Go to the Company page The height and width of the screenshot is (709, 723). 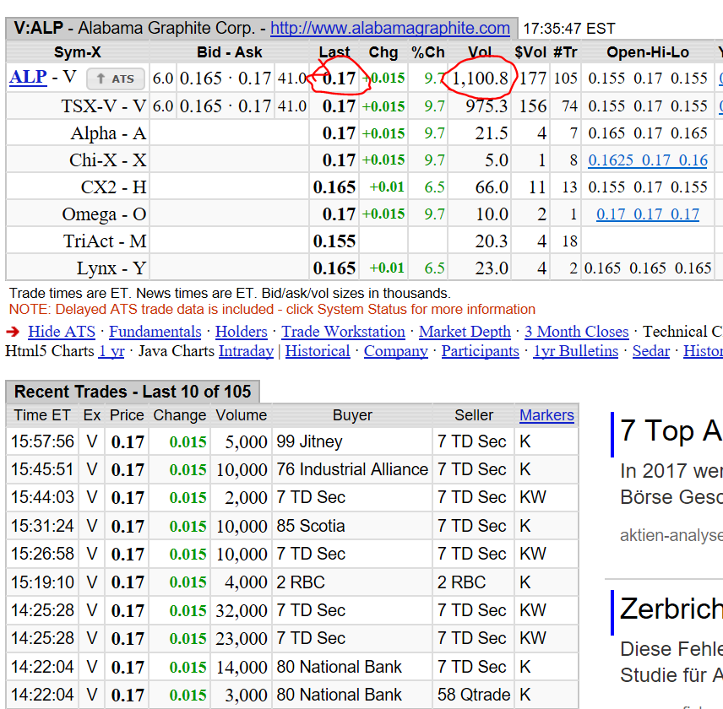(x=395, y=351)
